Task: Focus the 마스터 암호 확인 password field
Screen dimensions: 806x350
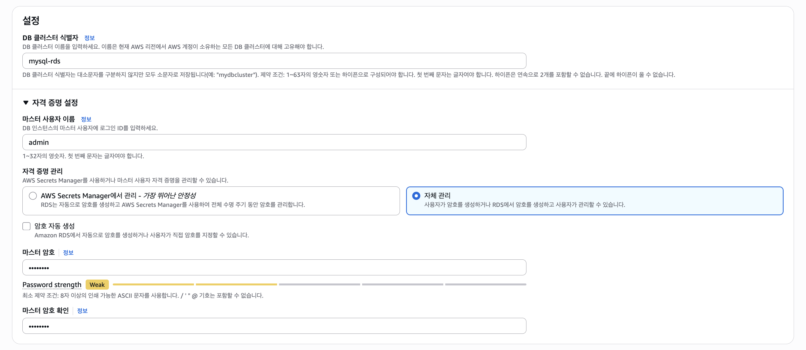Action: pyautogui.click(x=274, y=326)
